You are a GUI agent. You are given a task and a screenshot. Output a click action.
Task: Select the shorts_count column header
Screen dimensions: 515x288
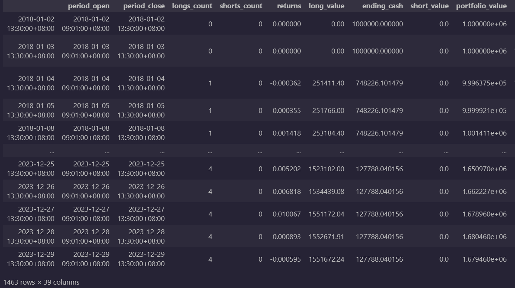pos(241,6)
